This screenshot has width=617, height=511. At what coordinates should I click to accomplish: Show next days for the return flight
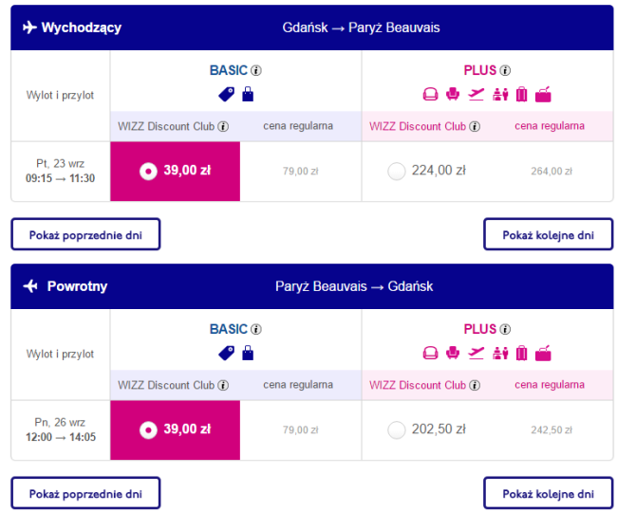[x=548, y=493]
